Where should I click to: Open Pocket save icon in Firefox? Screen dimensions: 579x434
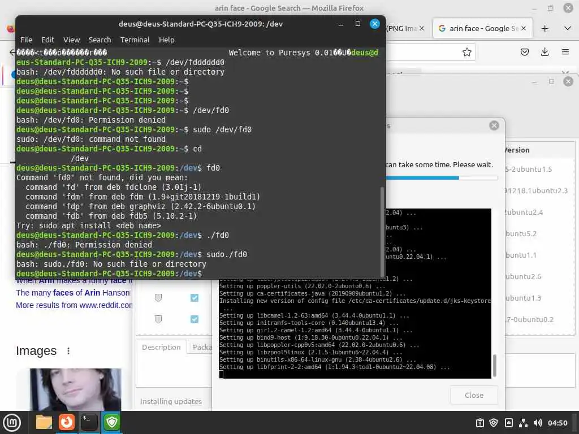tap(524, 52)
